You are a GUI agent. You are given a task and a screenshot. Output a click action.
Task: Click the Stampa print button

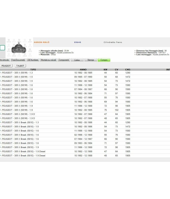(x=91, y=60)
